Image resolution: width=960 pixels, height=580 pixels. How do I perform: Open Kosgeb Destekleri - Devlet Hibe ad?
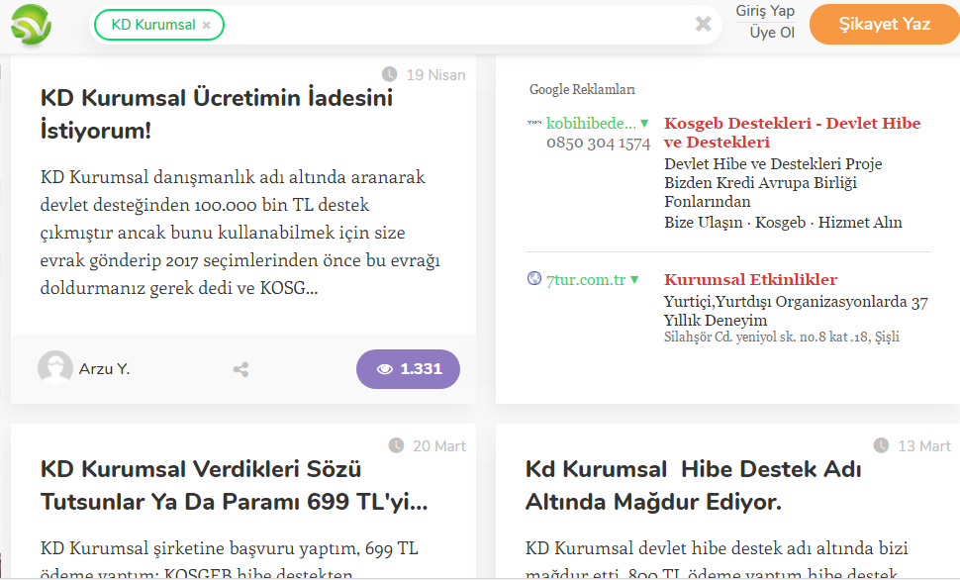point(792,133)
